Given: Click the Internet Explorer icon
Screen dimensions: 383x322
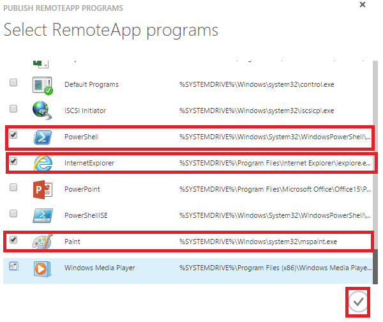Looking at the screenshot, I should click(43, 163).
